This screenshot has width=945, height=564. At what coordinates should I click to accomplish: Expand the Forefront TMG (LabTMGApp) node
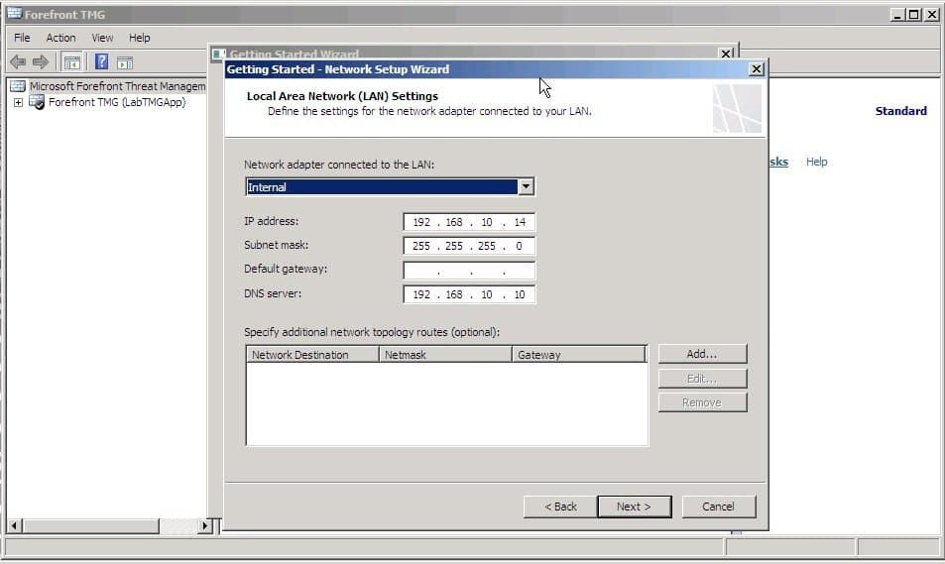tap(18, 102)
